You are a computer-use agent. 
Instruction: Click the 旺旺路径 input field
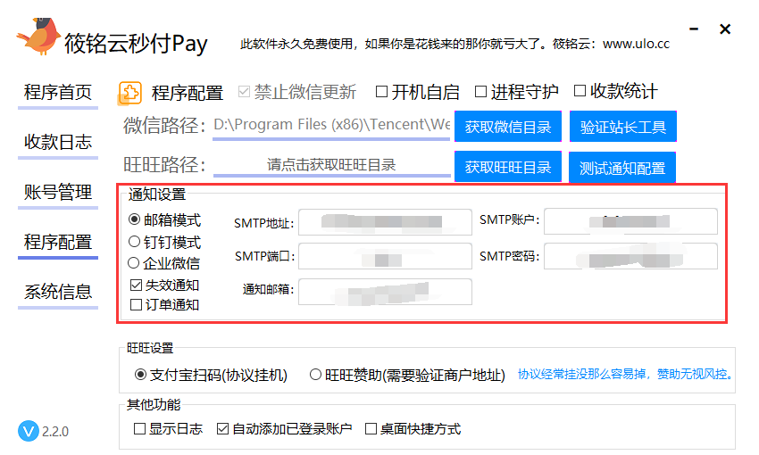point(331,165)
